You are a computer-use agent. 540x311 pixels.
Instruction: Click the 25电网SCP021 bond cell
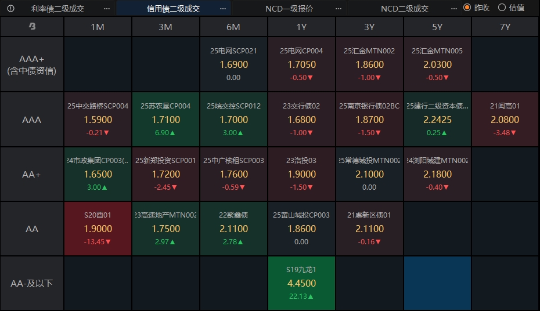(x=233, y=64)
